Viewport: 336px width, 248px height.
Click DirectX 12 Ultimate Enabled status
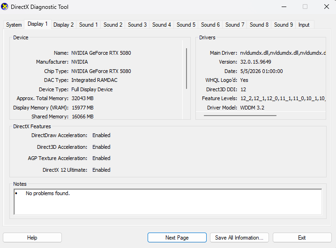(101, 170)
